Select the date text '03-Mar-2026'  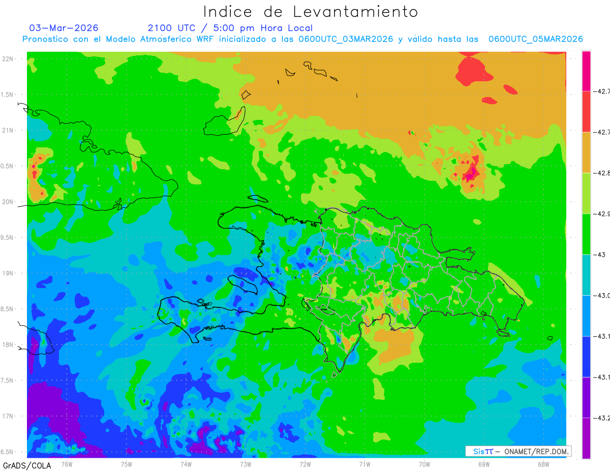[x=64, y=28]
